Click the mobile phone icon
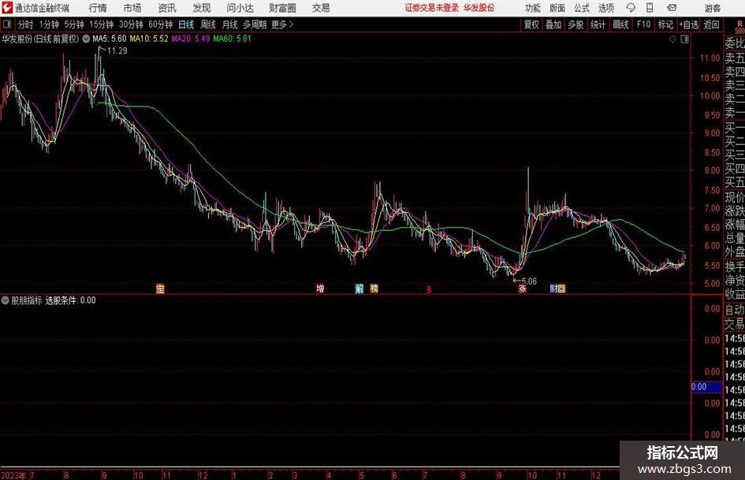 [x=650, y=8]
